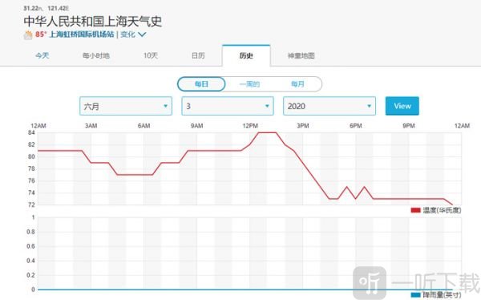Screen dimensions: 481x300
Task: Click the 9AM time axis label
Action: coord(197,126)
